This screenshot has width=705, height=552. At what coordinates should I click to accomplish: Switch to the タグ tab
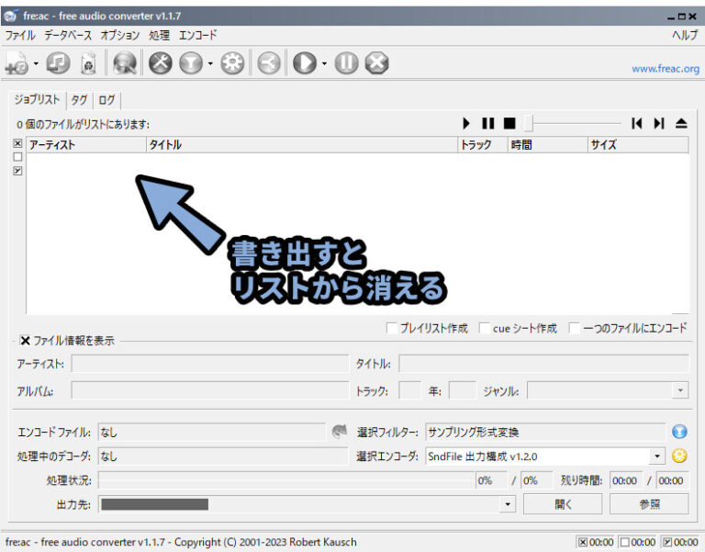[x=79, y=100]
